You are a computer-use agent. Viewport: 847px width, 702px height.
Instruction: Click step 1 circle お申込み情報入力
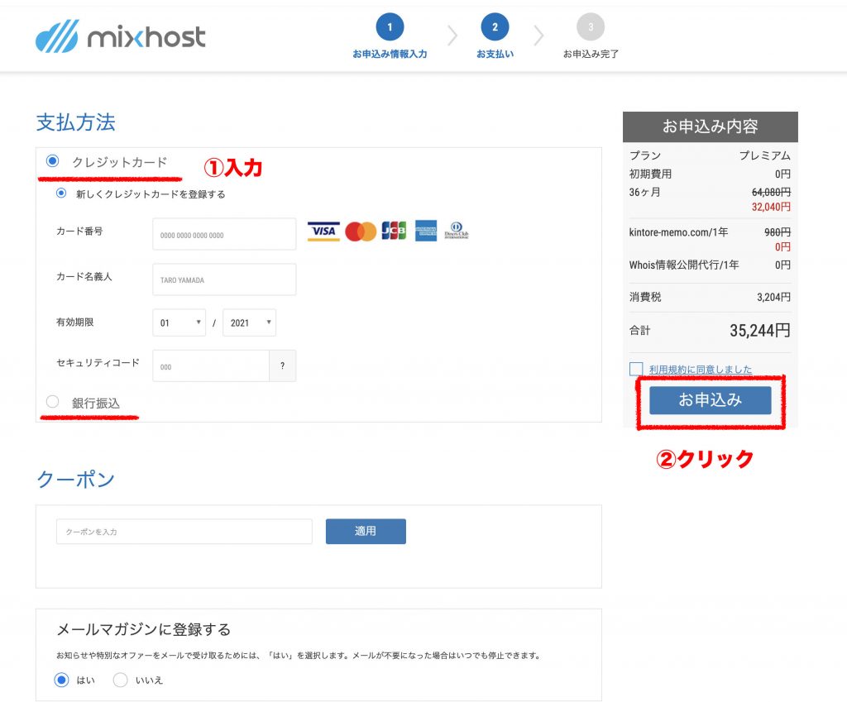[x=390, y=27]
